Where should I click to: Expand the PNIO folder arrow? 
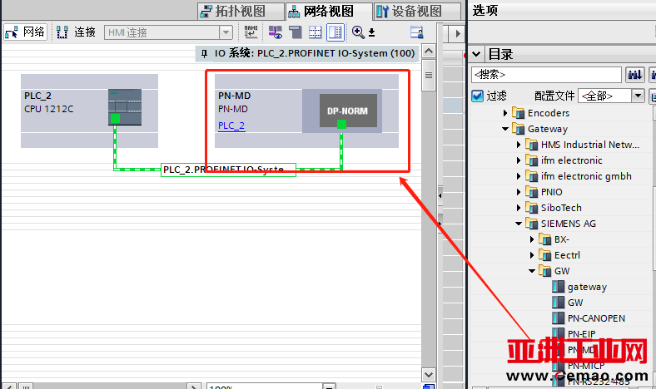[519, 192]
